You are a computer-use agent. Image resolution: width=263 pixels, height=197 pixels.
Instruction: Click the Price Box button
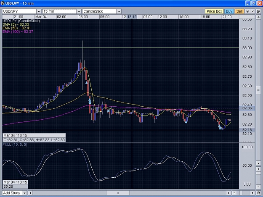click(x=214, y=11)
